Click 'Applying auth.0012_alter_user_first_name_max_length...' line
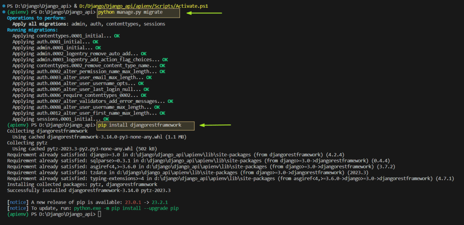464x225 pixels. tap(89, 113)
